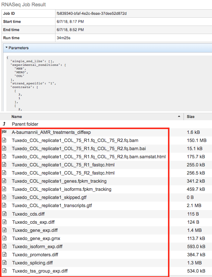Select Tuxedo_COL_replicate1_genes.fpkm_tracking
Image resolution: width=212 pixels, height=277 pixels.
(x=59, y=181)
